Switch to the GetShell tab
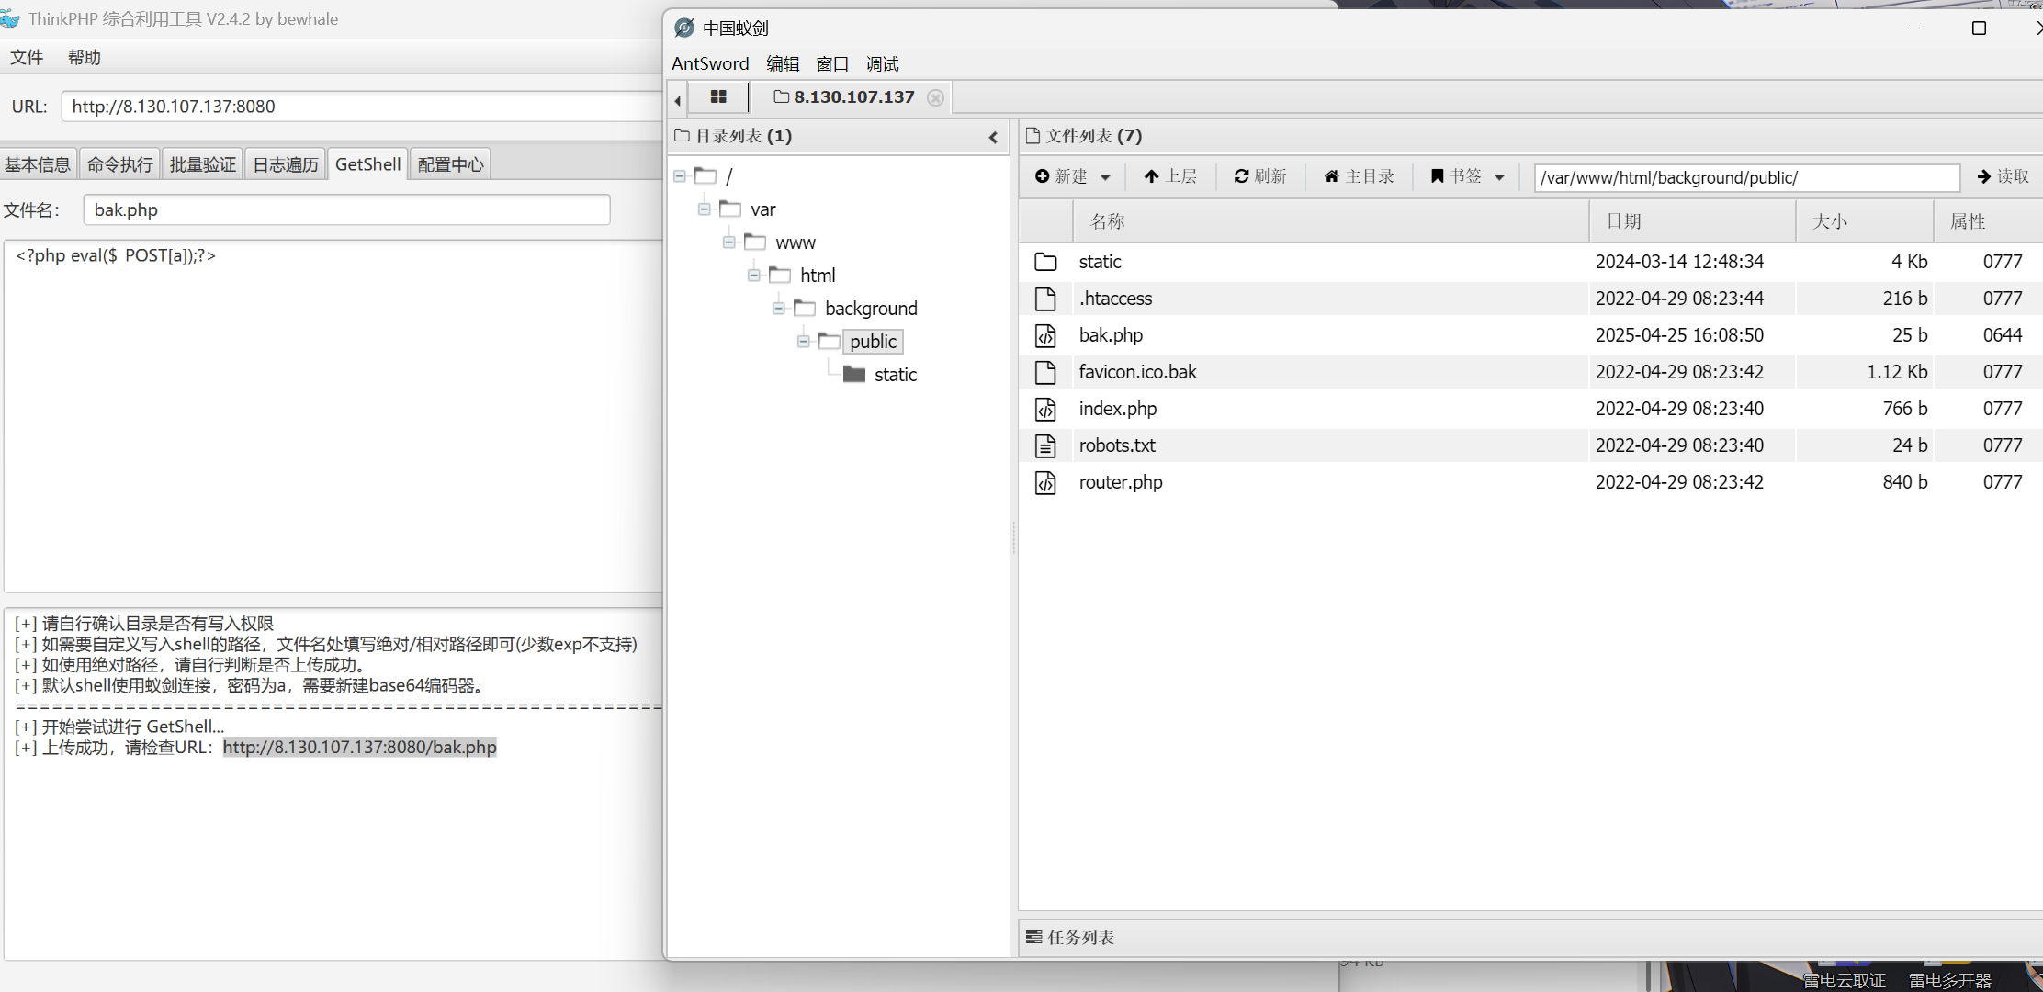2043x992 pixels. (367, 164)
